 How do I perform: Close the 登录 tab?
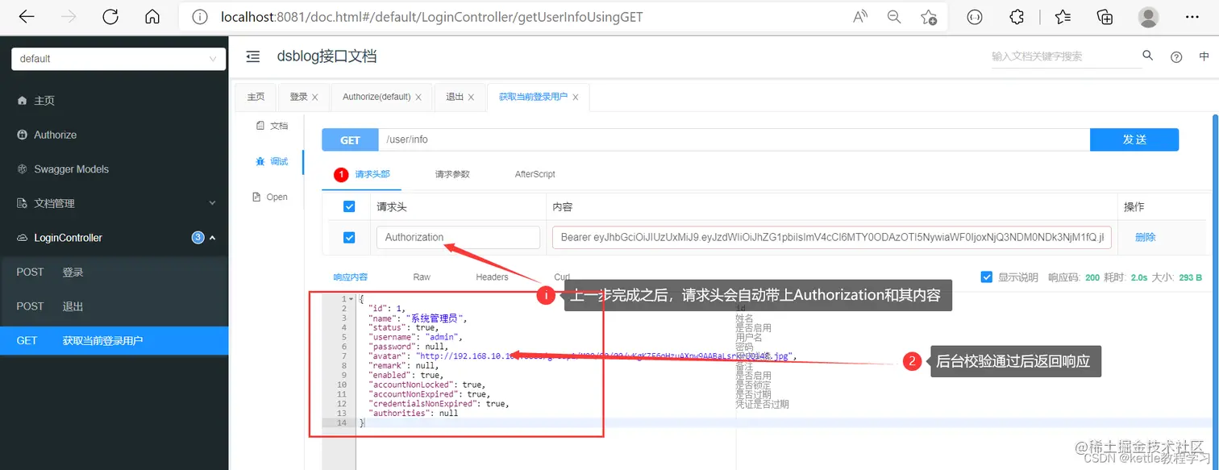[x=314, y=97]
